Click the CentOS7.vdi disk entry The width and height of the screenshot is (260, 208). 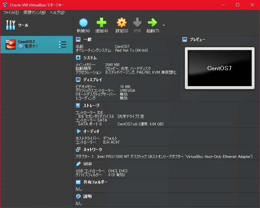pos(140,124)
